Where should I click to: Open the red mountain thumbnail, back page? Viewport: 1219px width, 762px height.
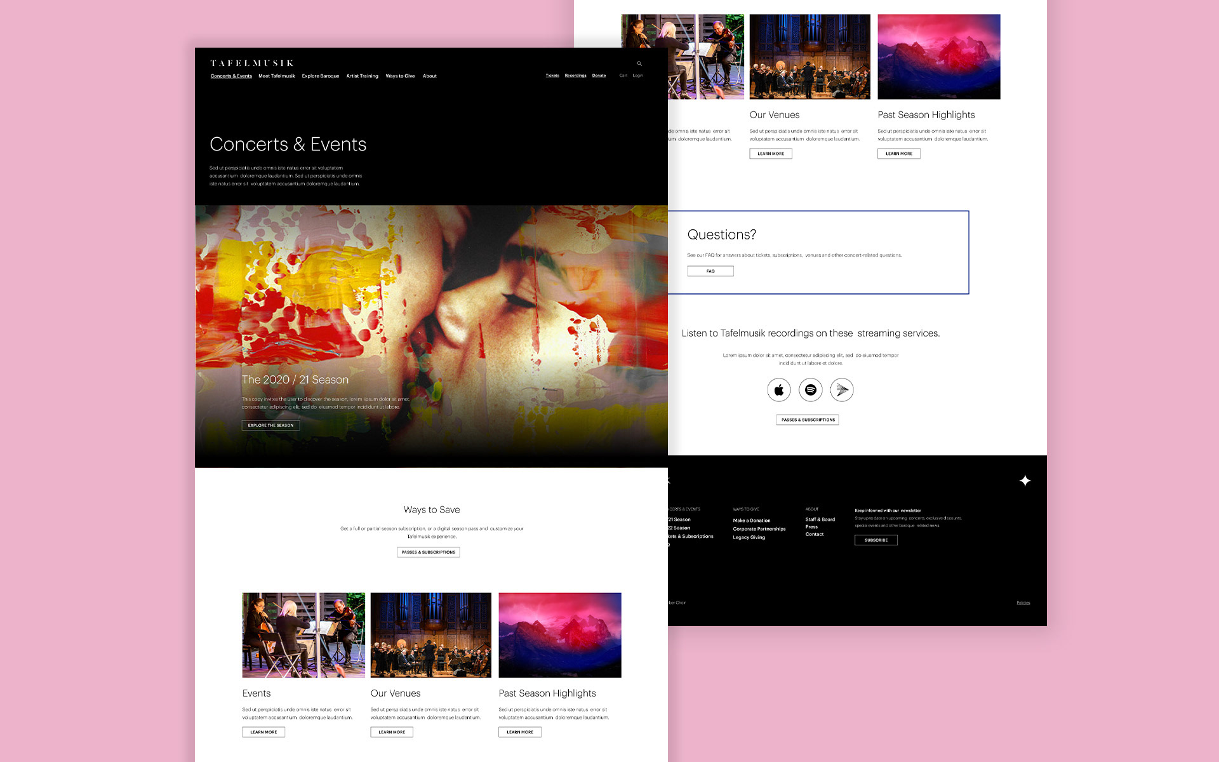coord(939,57)
